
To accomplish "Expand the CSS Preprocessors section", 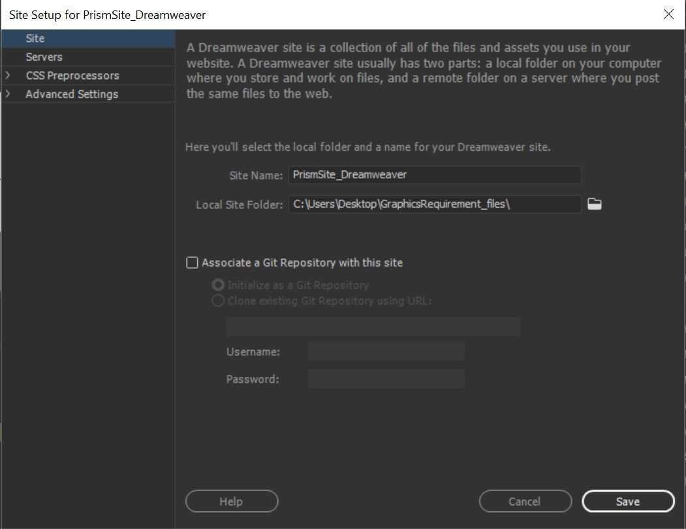I will [8, 76].
